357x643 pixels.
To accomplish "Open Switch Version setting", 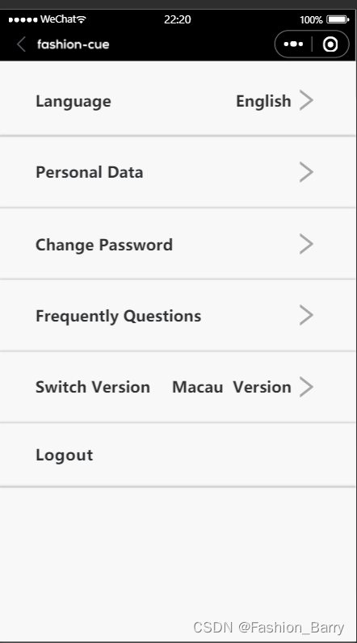I will pyautogui.click(x=178, y=387).
